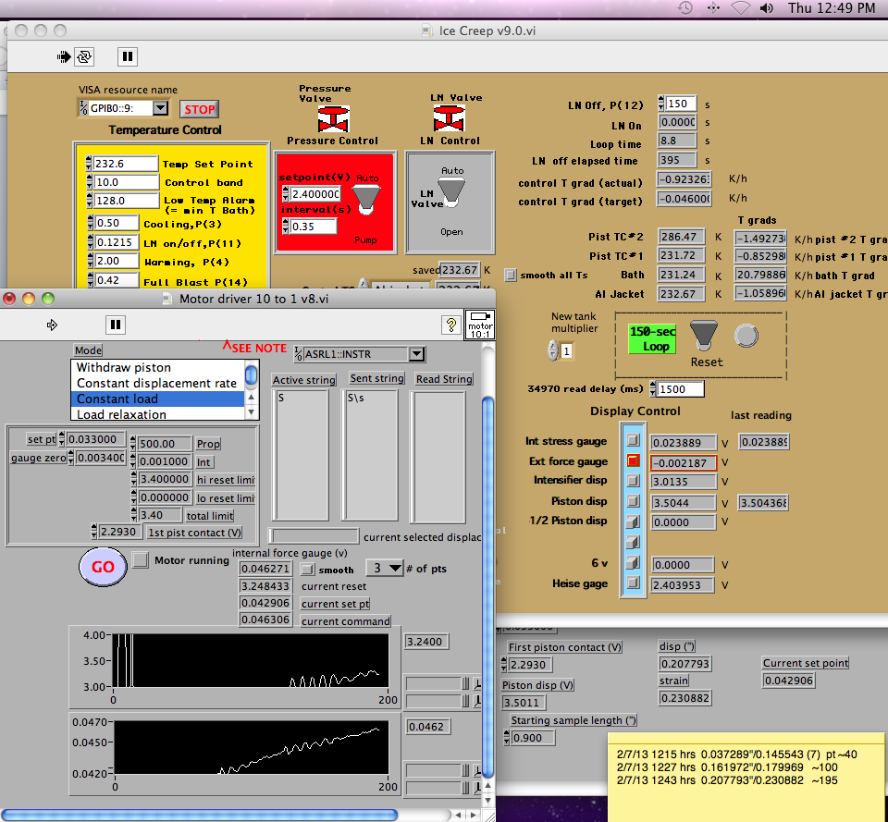Click the Run arrow in Motor driver window
Screen dimensions: 888x822
[52, 325]
